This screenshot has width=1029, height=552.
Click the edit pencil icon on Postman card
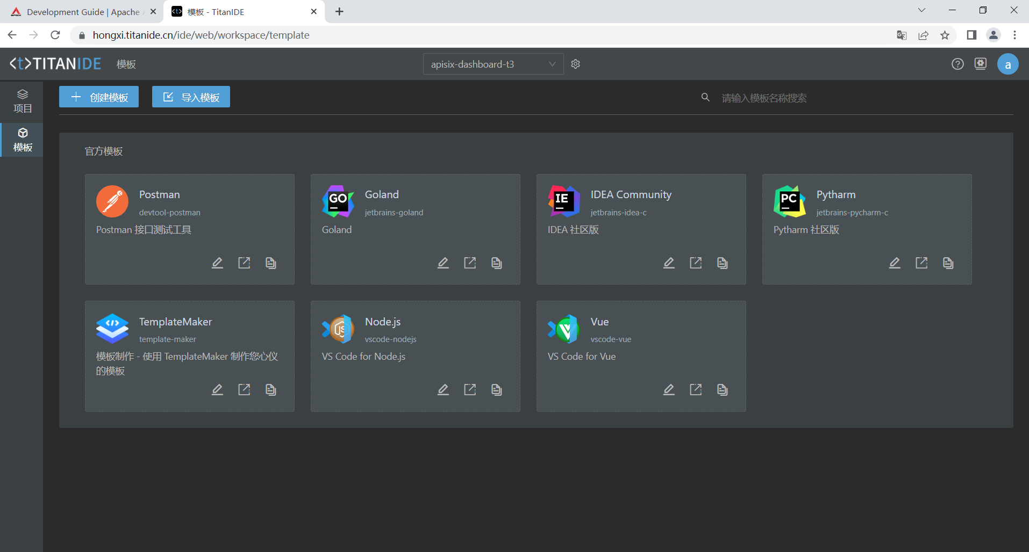click(217, 263)
